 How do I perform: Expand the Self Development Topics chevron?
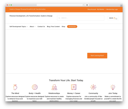point(27,27)
